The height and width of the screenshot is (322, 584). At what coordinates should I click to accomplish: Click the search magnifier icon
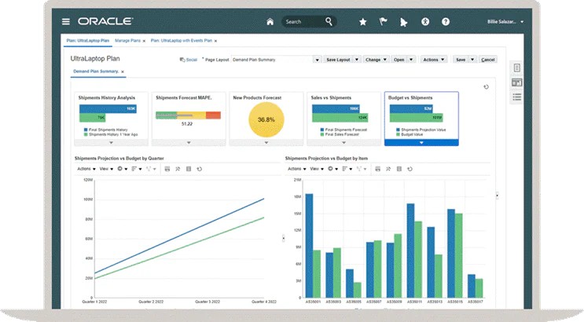pos(329,21)
